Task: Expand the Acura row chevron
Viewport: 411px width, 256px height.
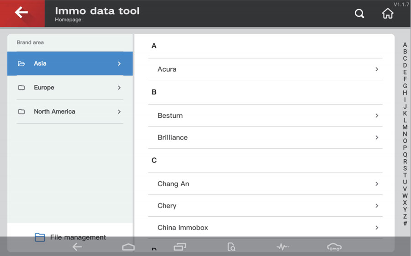Action: tap(376, 69)
